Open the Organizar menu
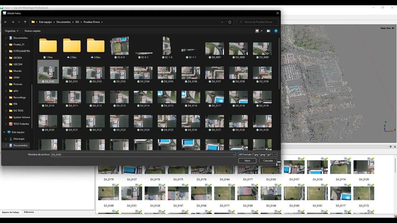This screenshot has height=223, width=397. point(11,31)
